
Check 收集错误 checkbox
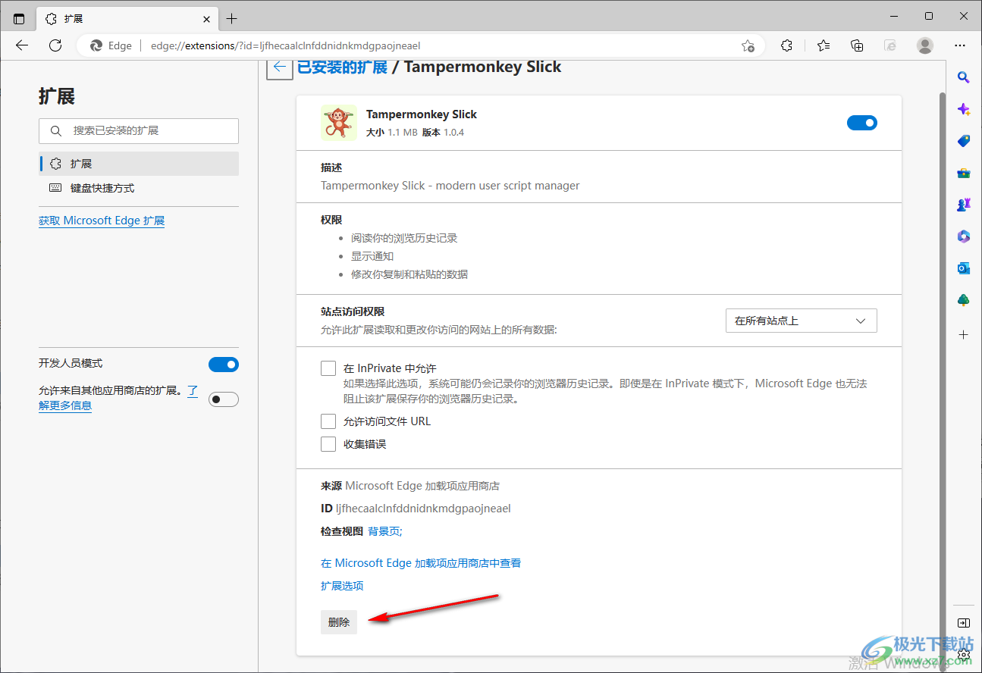pyautogui.click(x=328, y=444)
